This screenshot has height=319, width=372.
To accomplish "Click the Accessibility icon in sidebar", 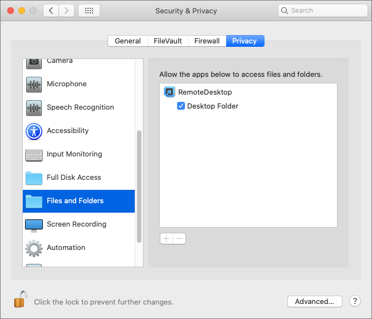I will (x=34, y=131).
